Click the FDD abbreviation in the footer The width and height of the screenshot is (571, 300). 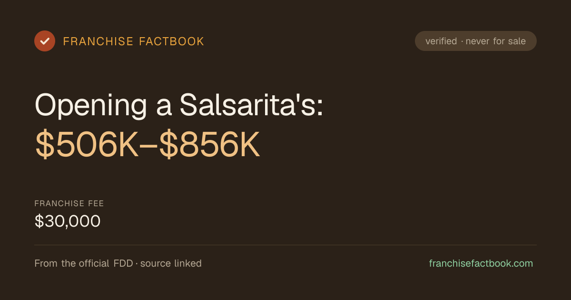123,263
